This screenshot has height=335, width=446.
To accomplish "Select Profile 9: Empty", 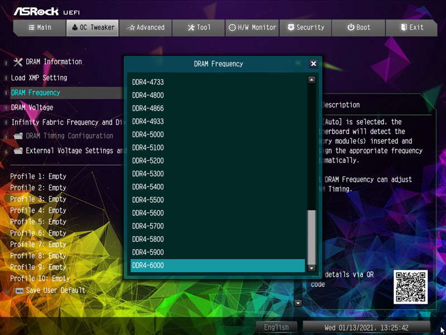I will click(38, 267).
